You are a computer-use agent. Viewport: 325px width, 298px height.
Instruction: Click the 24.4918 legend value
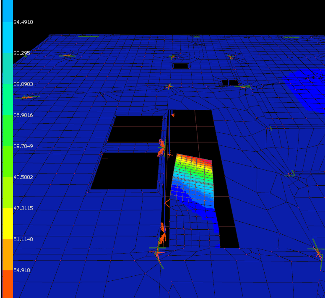(23, 22)
